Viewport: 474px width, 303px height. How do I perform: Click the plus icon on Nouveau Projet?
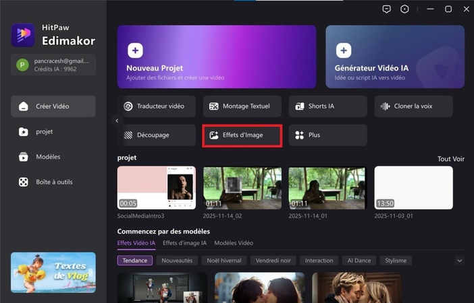[135, 51]
